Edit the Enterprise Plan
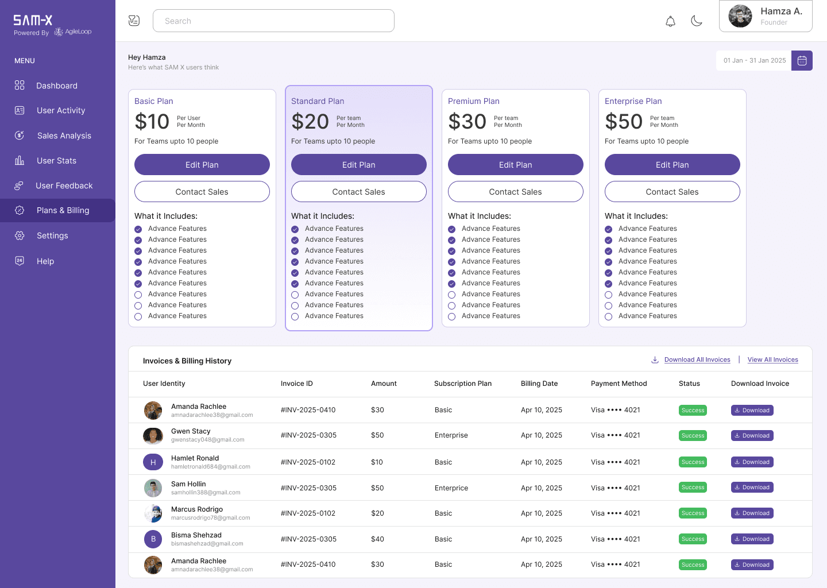 tap(673, 165)
